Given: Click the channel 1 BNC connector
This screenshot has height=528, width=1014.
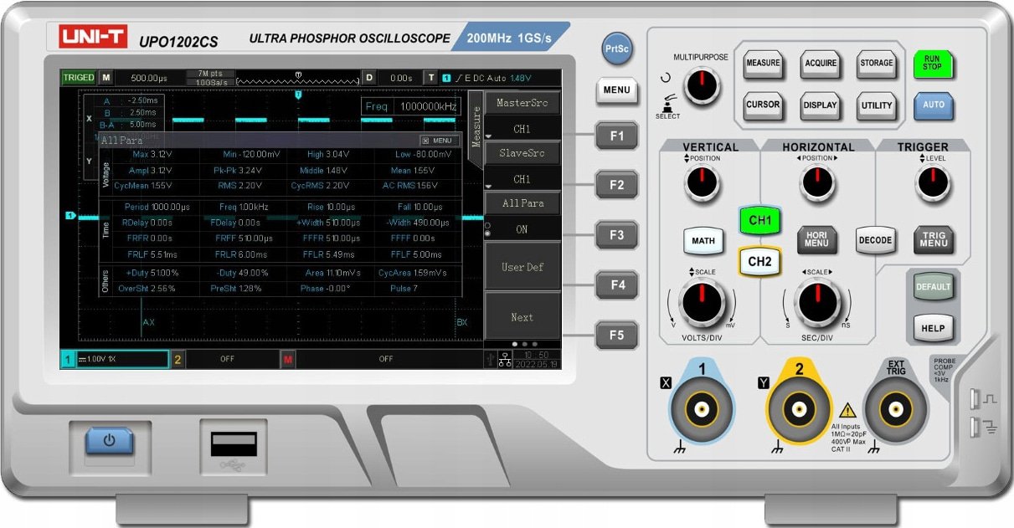Looking at the screenshot, I should click(701, 408).
